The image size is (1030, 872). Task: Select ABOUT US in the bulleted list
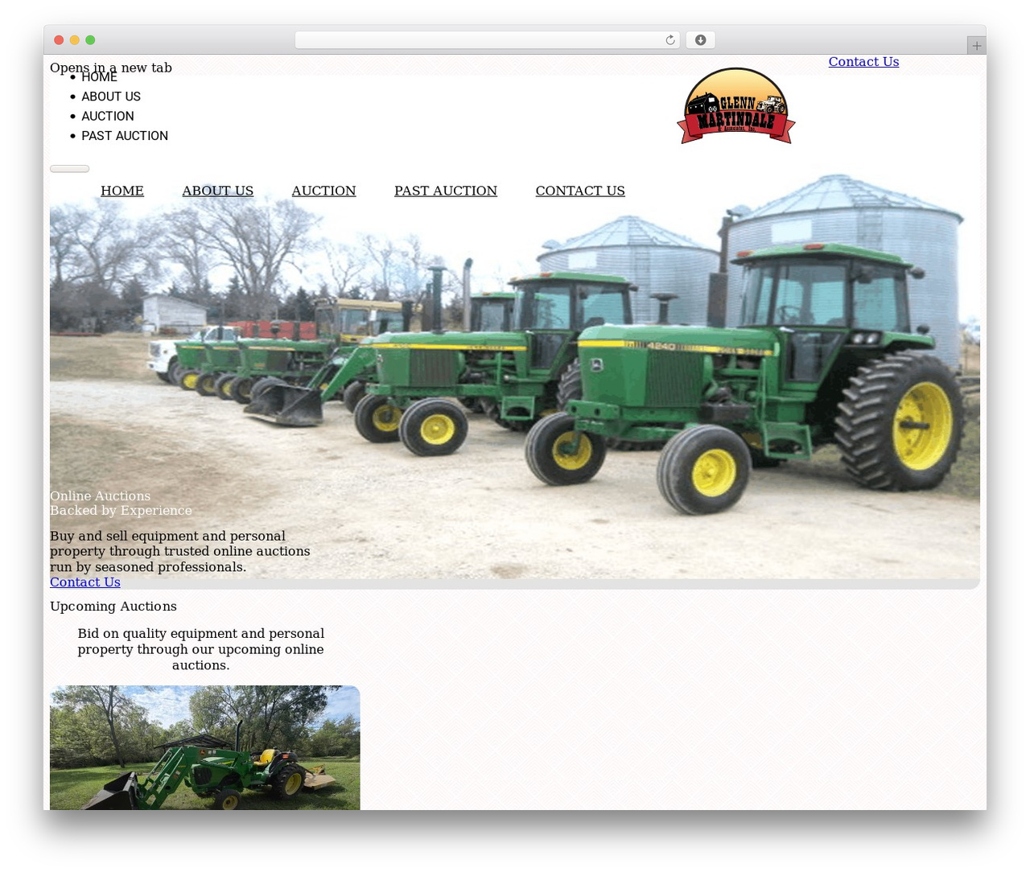[111, 97]
